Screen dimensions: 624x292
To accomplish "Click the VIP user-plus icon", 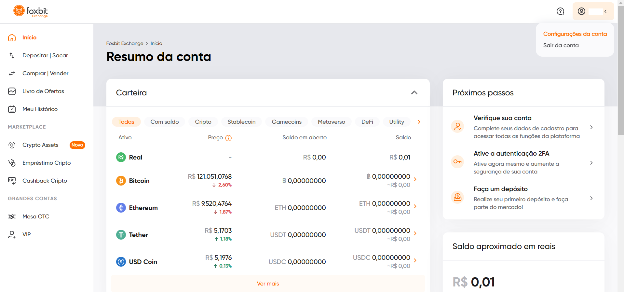I will tap(12, 234).
